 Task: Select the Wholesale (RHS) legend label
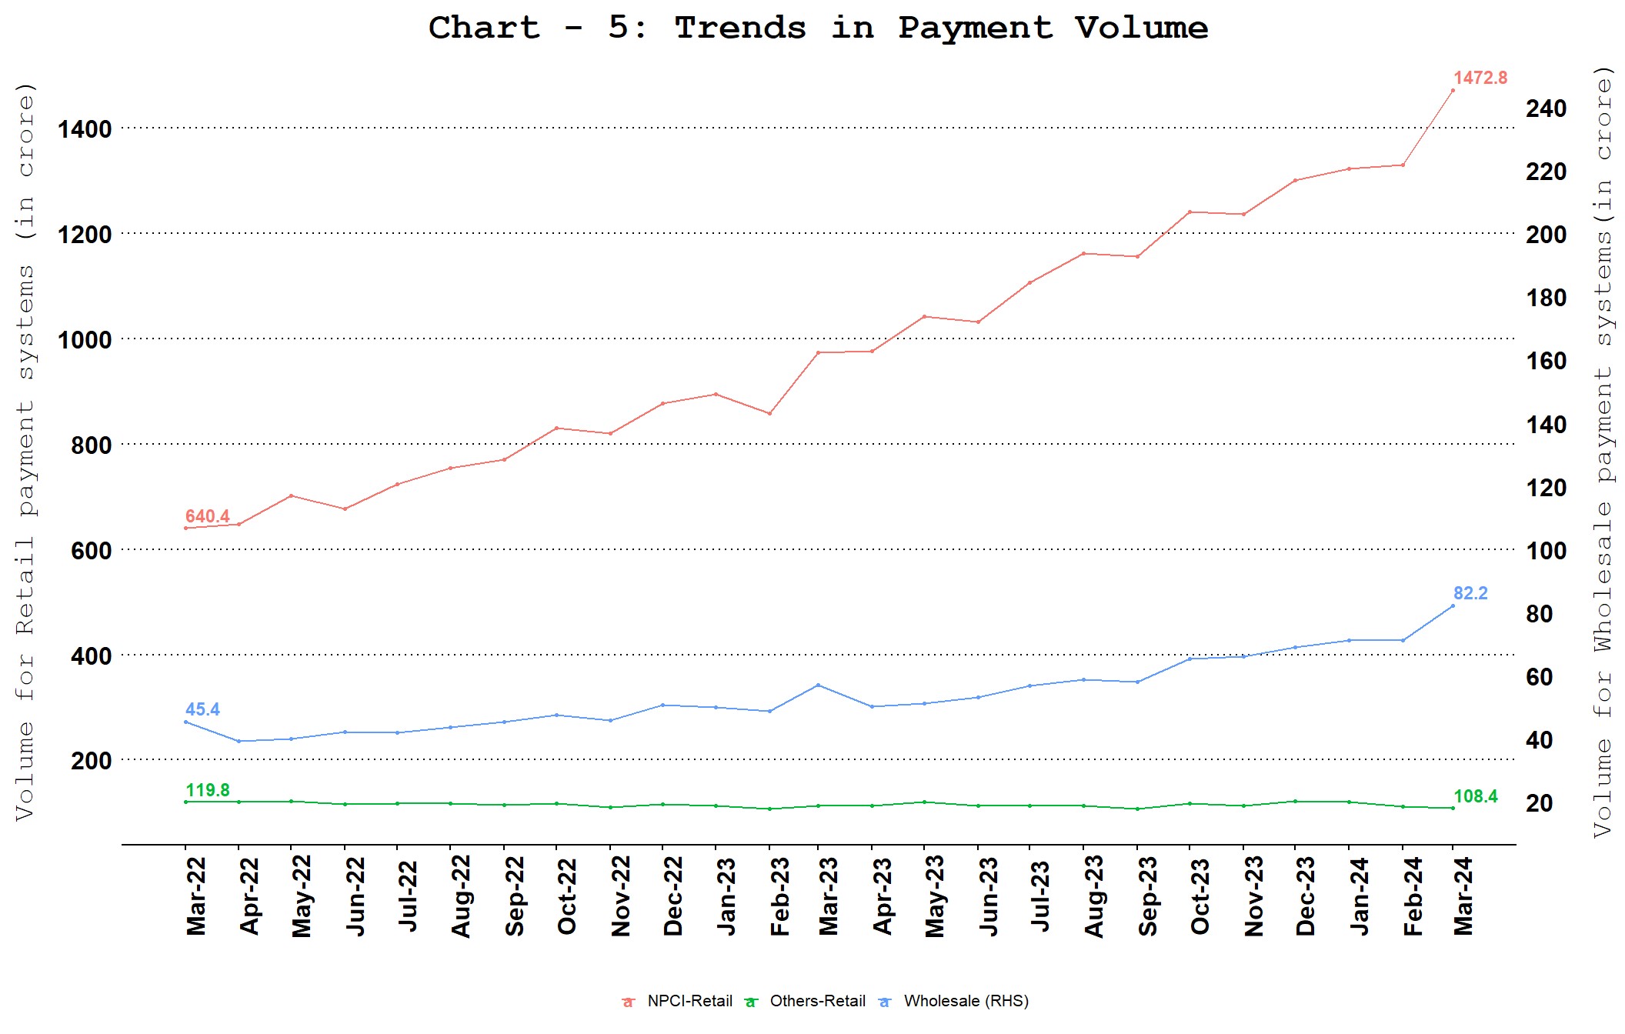[966, 1001]
